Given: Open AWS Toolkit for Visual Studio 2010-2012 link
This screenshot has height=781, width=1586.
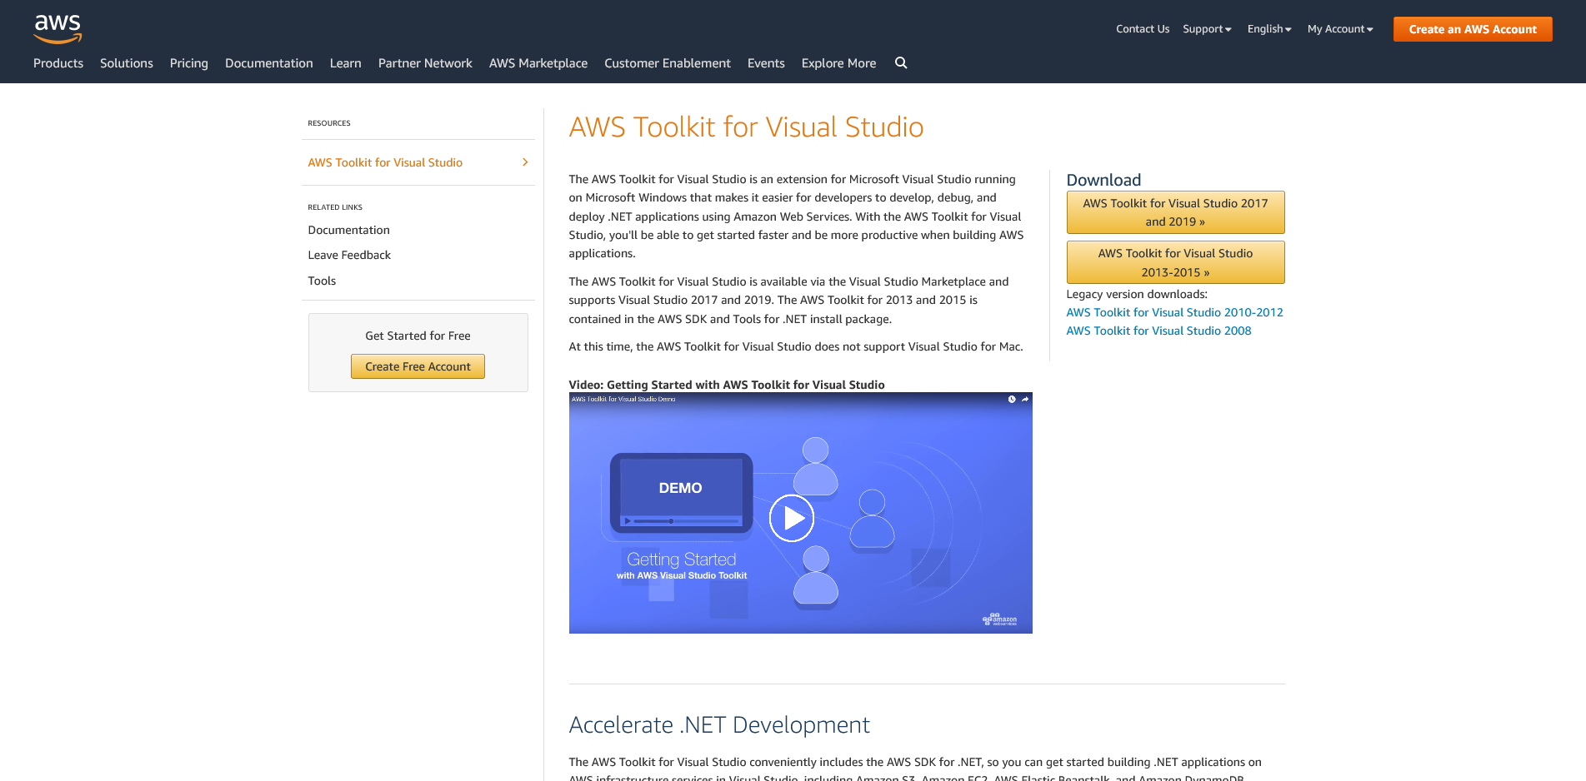Looking at the screenshot, I should (1174, 312).
